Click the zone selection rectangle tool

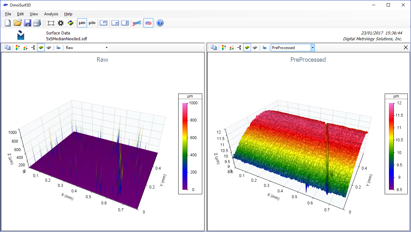(50, 23)
